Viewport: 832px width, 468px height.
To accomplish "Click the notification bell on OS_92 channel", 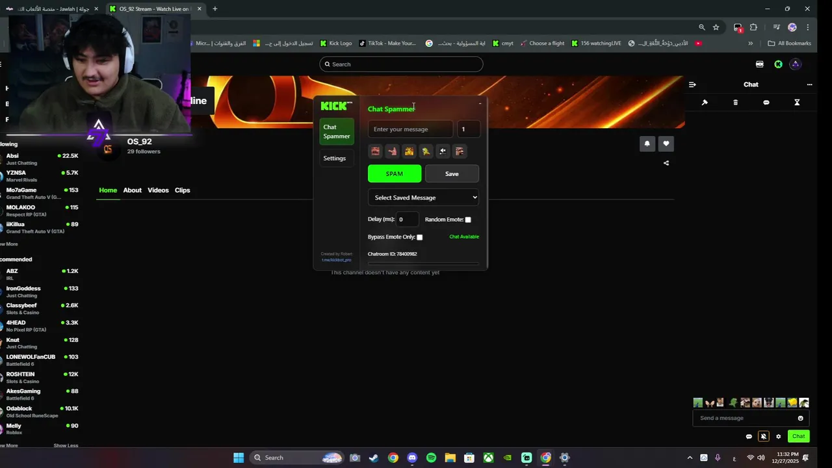I will point(647,144).
